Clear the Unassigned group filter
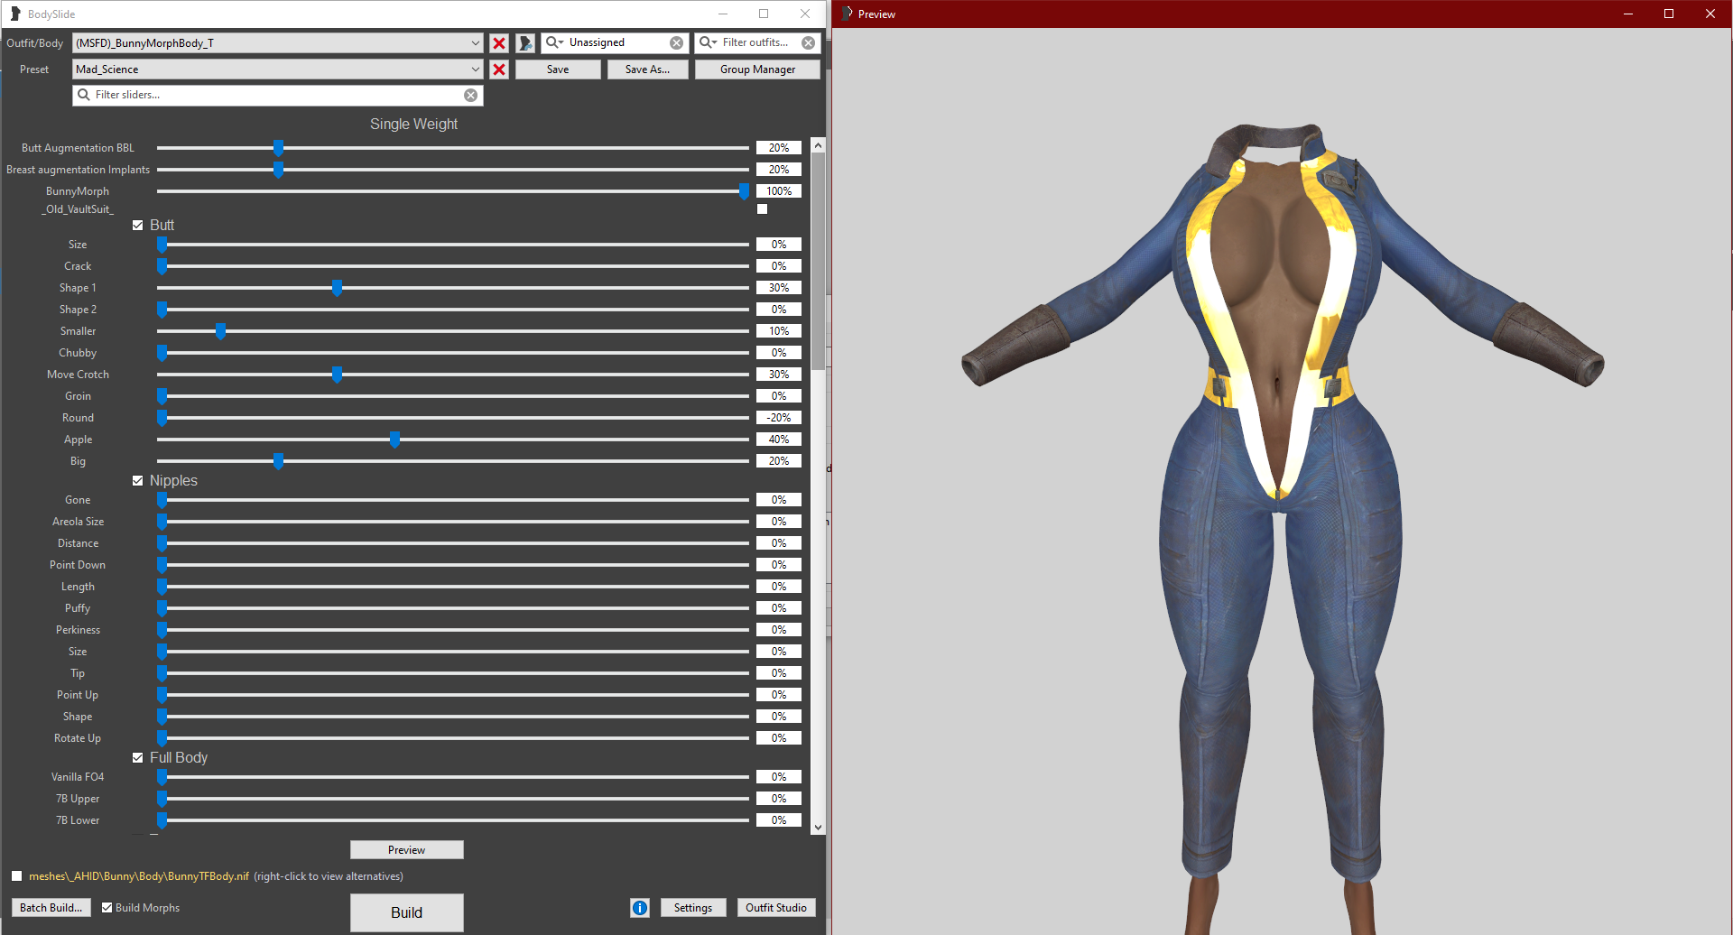This screenshot has height=935, width=1733. tap(676, 42)
